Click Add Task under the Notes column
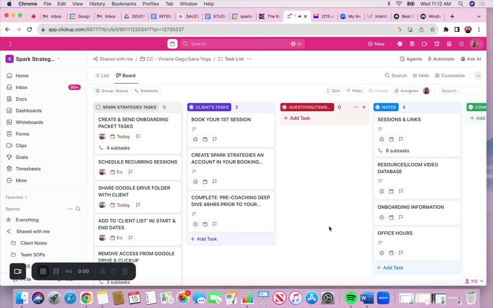Screen dimensions: 493x308 [390, 268]
